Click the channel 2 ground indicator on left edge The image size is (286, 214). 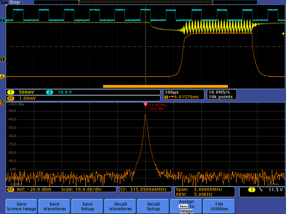click(2, 21)
